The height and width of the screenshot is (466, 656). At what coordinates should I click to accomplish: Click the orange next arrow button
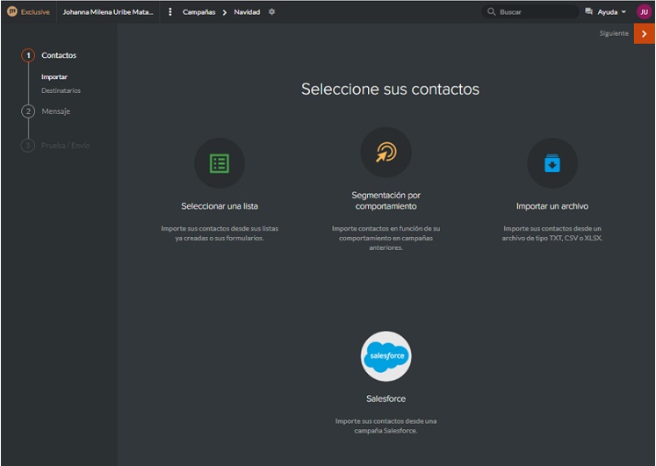[644, 33]
